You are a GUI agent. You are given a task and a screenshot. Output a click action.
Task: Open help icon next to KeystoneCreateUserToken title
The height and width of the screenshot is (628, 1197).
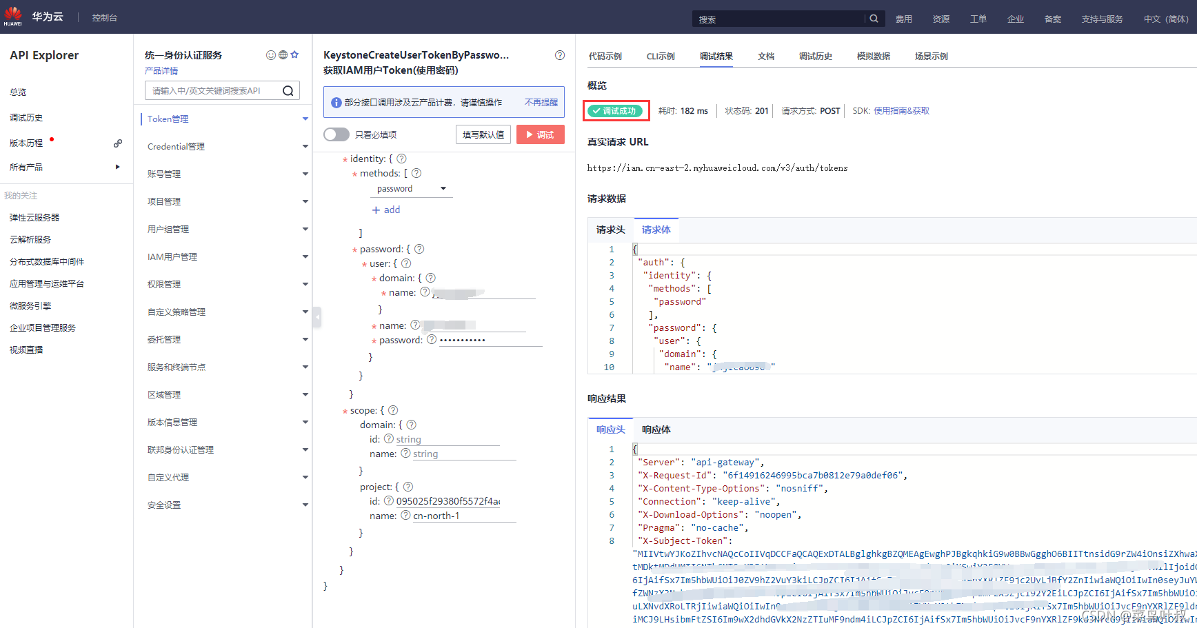560,55
